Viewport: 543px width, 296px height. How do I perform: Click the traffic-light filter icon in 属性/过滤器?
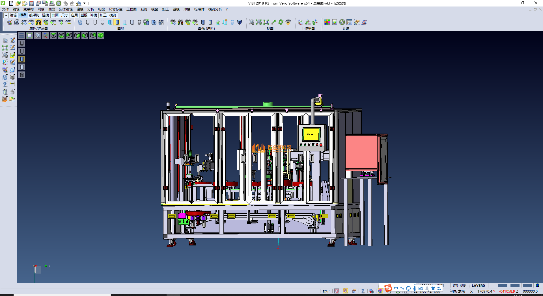click(38, 22)
